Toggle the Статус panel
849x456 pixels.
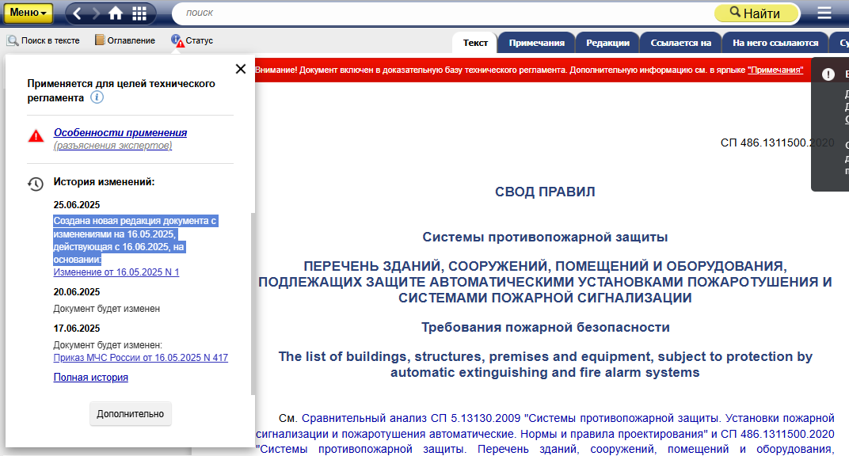tap(192, 40)
